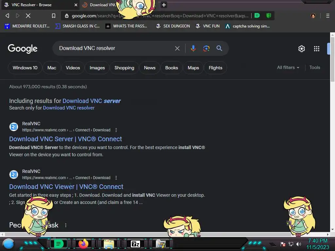Screen dimensions: 335x251
Task: Stop page loading with the X button
Action: pos(28,16)
